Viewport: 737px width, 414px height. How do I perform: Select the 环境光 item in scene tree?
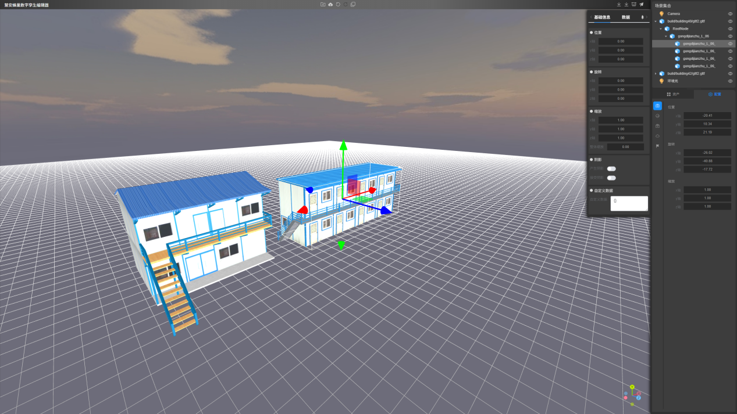(x=672, y=81)
